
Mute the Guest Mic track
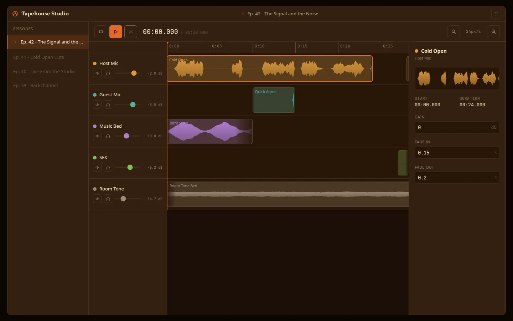click(97, 105)
